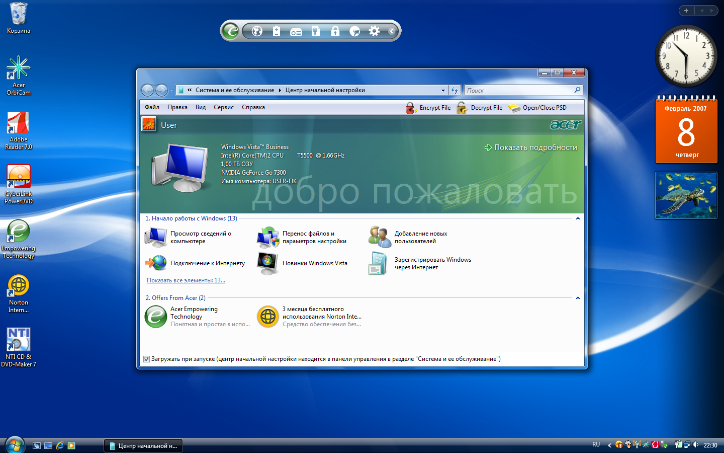Open the Сервис menu
This screenshot has height=453, width=724.
[x=224, y=107]
